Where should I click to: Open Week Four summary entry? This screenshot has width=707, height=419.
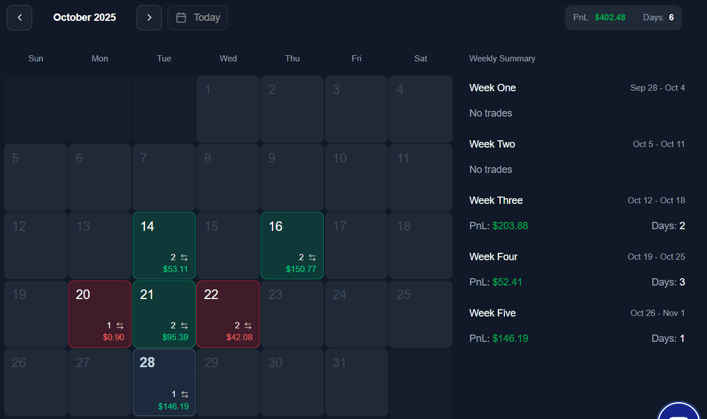[x=493, y=257]
